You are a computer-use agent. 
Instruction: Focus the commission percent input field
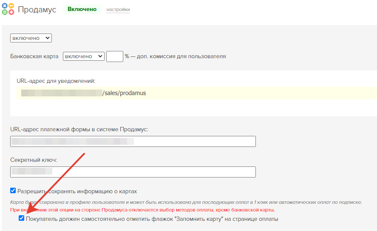pos(115,56)
